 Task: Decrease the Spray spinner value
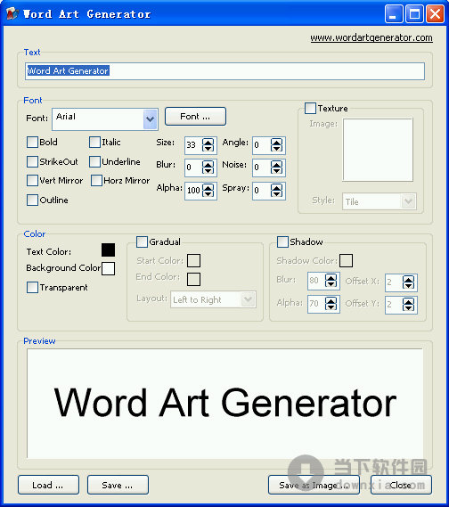pyautogui.click(x=276, y=193)
